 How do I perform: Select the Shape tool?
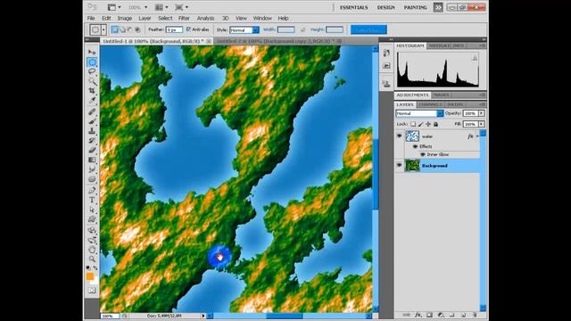point(92,219)
